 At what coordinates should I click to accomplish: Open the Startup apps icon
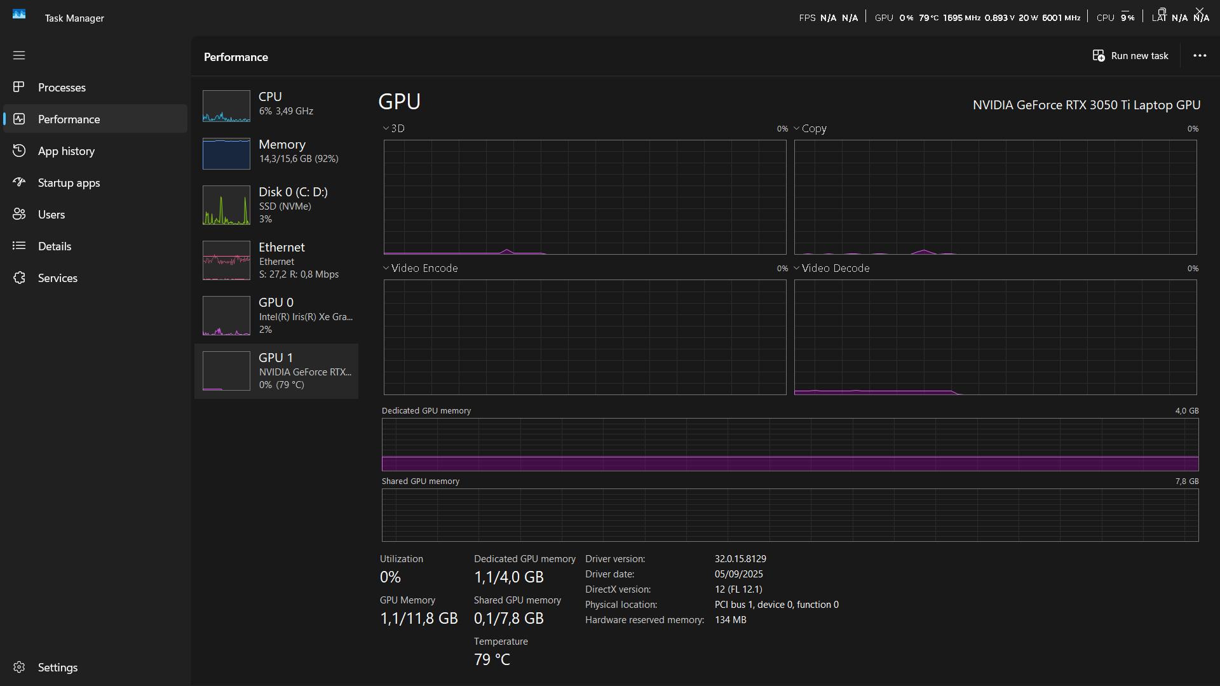[x=19, y=182]
